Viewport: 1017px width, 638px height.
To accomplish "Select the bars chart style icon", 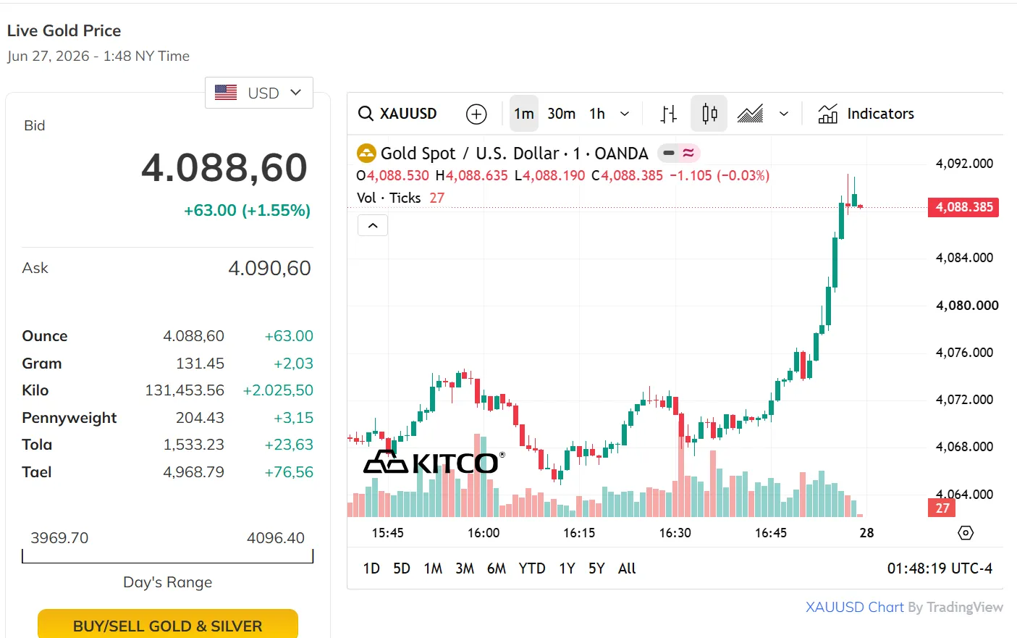I will pos(669,114).
